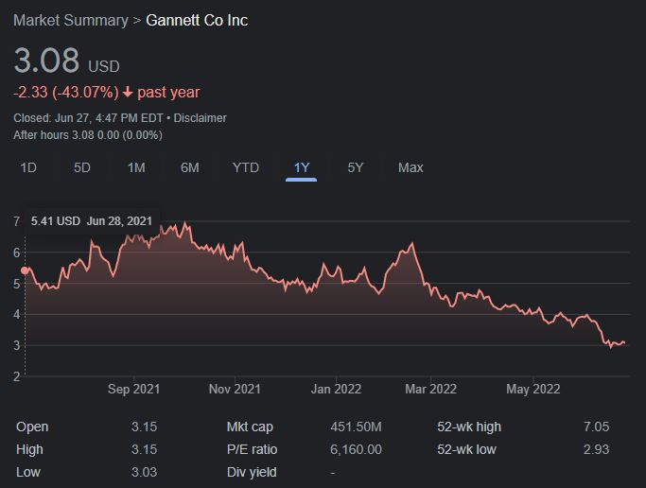Switch to the 1D chart range
The width and height of the screenshot is (646, 488).
(x=28, y=167)
